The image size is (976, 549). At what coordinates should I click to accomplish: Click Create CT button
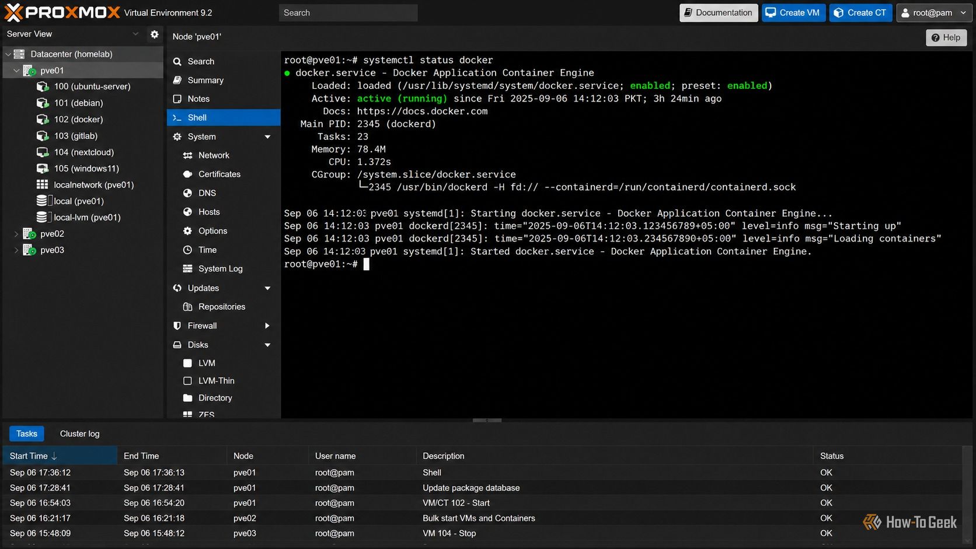click(861, 13)
